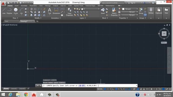
Task: Toggle polar tracking in status bar
Action: [116, 89]
